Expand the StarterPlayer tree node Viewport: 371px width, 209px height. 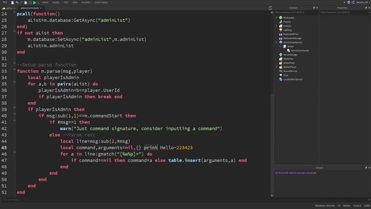coord(277,67)
